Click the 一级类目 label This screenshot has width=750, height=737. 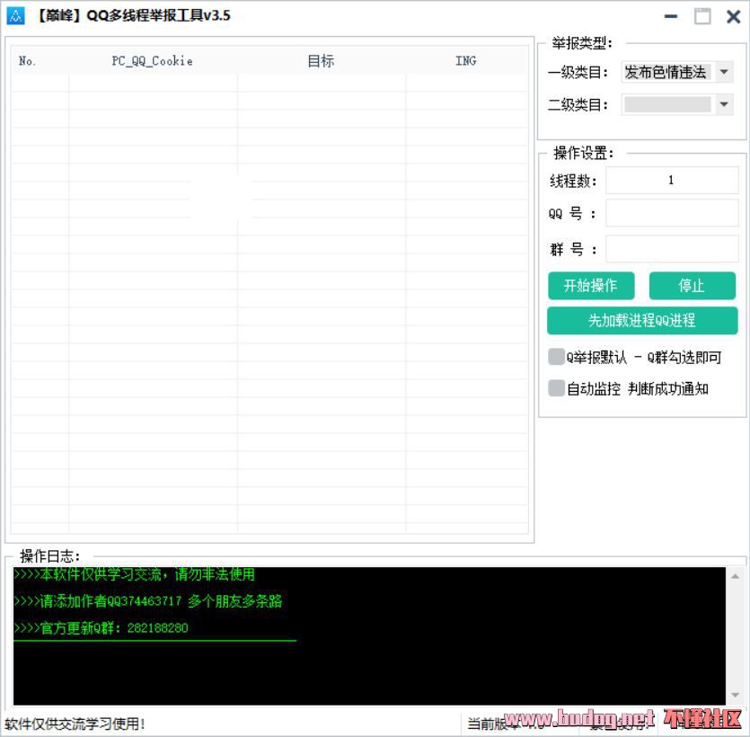[x=578, y=72]
